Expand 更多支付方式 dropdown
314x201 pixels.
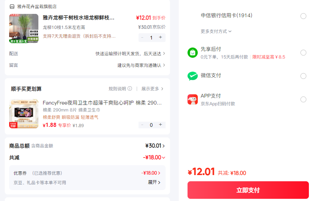pos(216,31)
